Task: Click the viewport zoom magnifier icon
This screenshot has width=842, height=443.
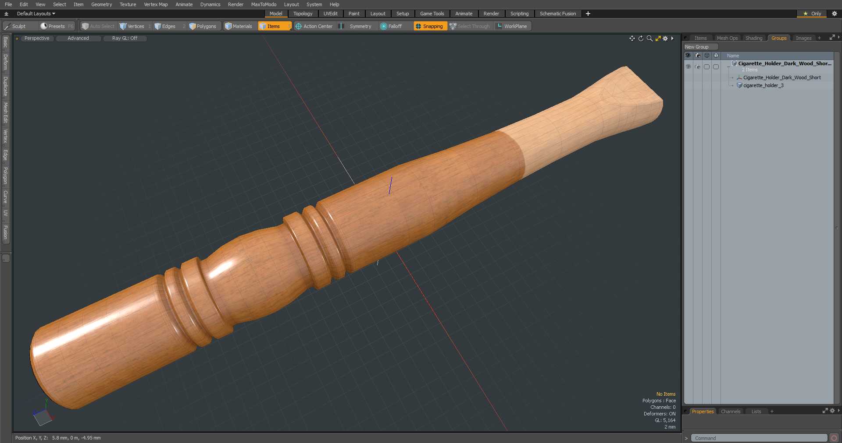Action: (649, 39)
